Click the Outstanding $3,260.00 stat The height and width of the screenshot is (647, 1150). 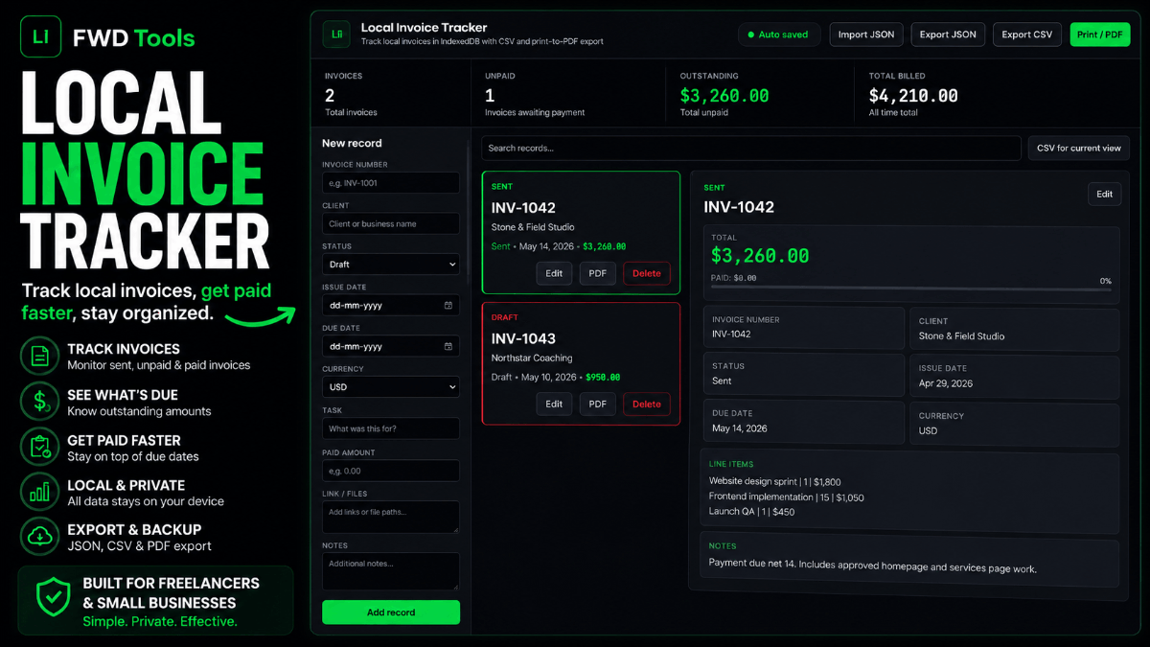724,96
